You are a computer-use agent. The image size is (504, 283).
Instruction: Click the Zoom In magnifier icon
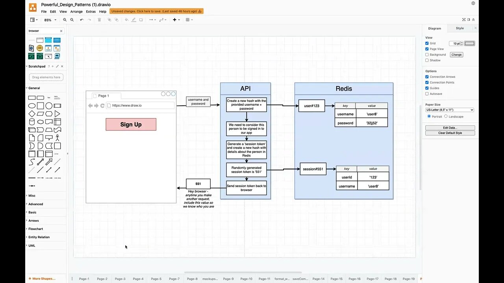click(x=65, y=20)
